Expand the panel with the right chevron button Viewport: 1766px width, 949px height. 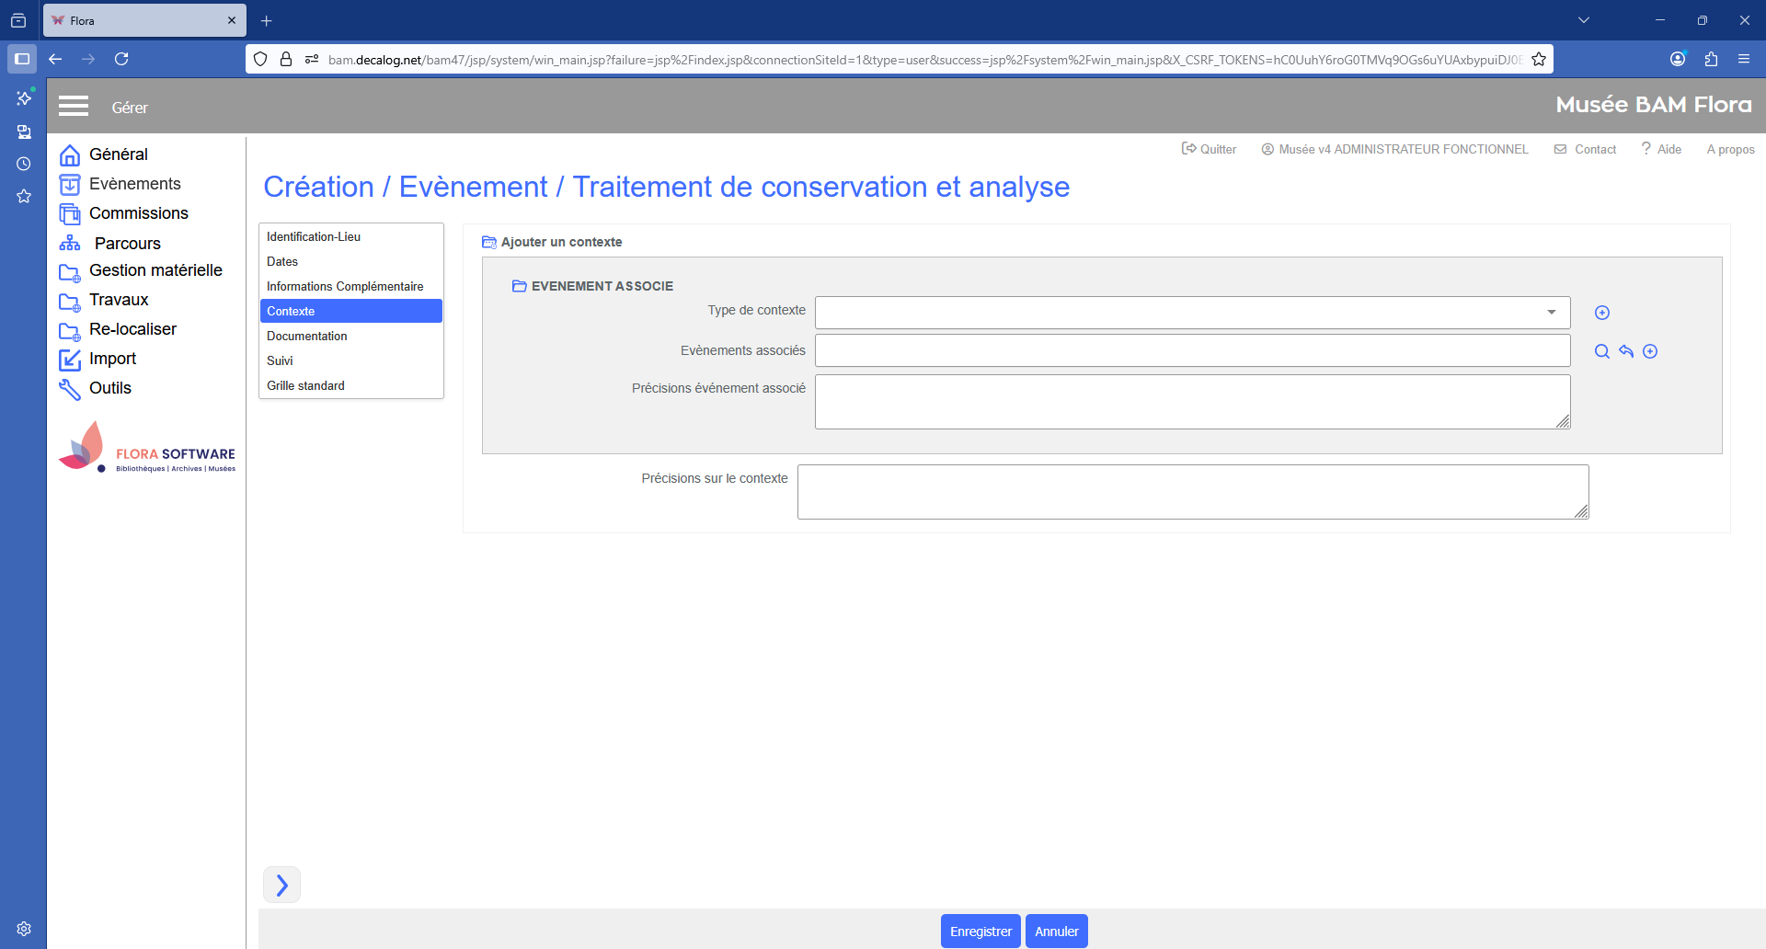(x=281, y=885)
